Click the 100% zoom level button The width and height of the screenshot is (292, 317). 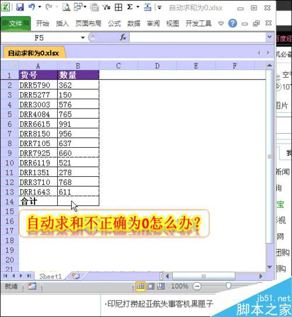coord(179,286)
